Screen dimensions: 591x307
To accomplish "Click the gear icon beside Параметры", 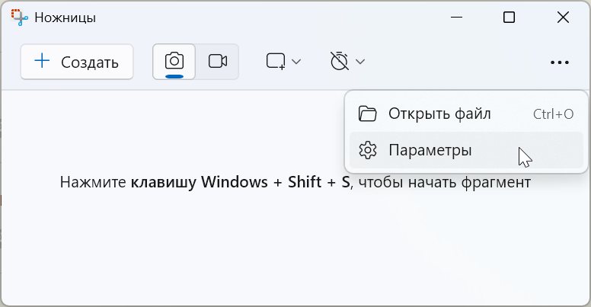I will (x=368, y=151).
